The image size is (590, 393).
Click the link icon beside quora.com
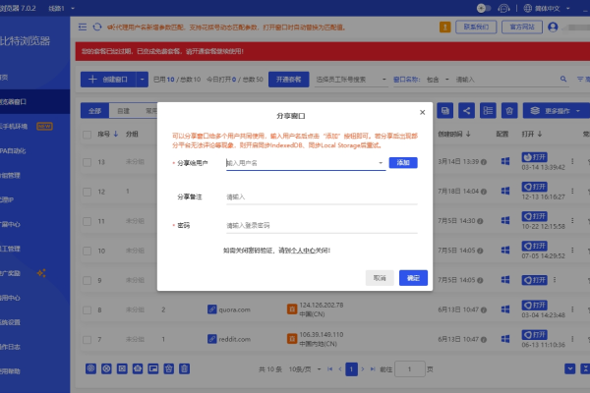click(x=211, y=309)
